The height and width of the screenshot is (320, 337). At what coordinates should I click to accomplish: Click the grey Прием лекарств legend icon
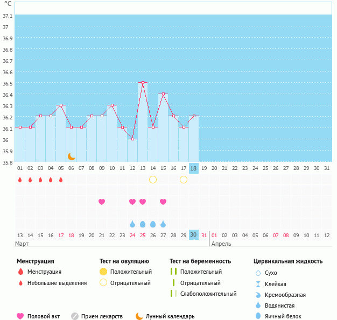point(75,316)
